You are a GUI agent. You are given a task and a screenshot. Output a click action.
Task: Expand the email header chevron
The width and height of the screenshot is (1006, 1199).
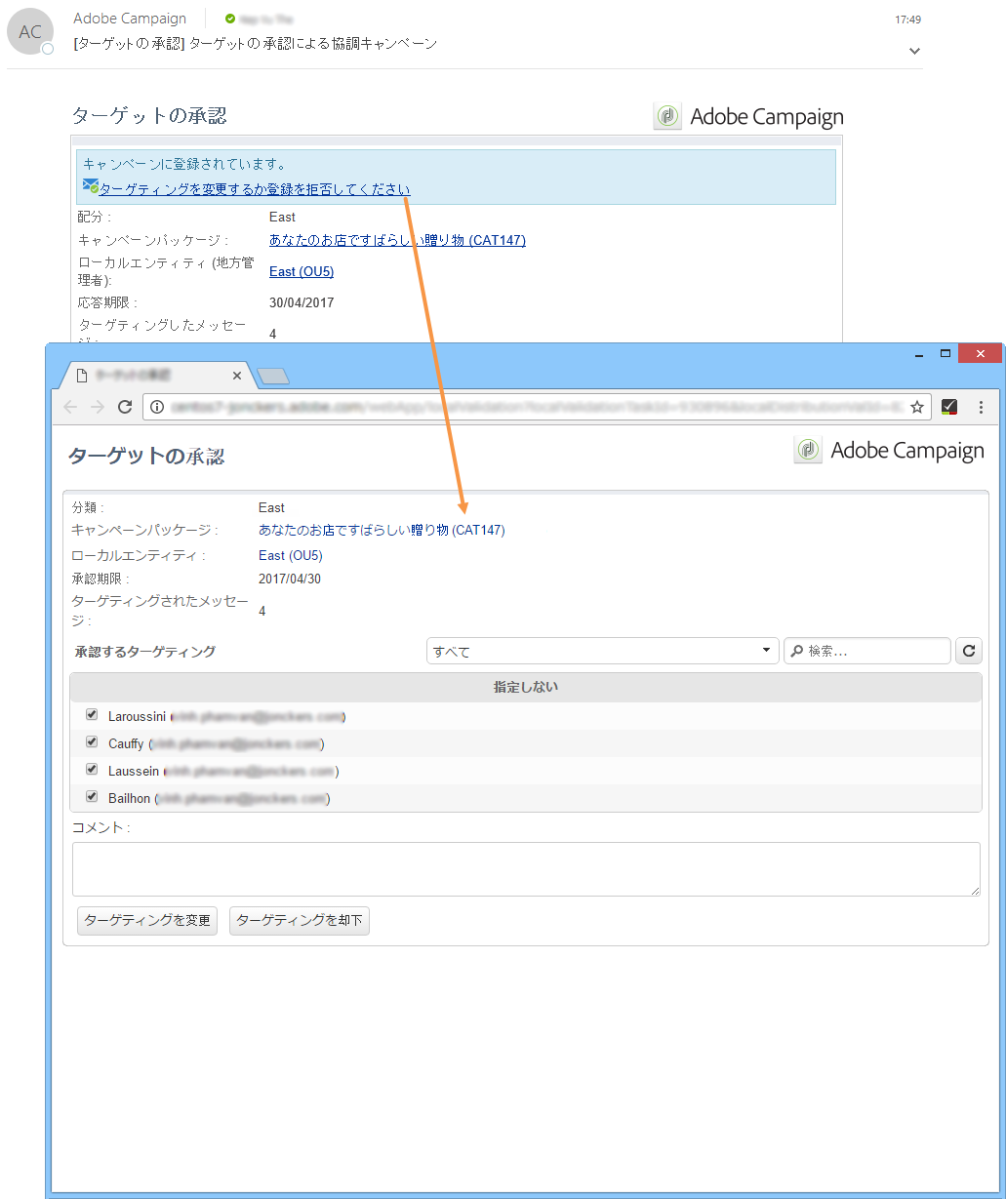pos(914,51)
